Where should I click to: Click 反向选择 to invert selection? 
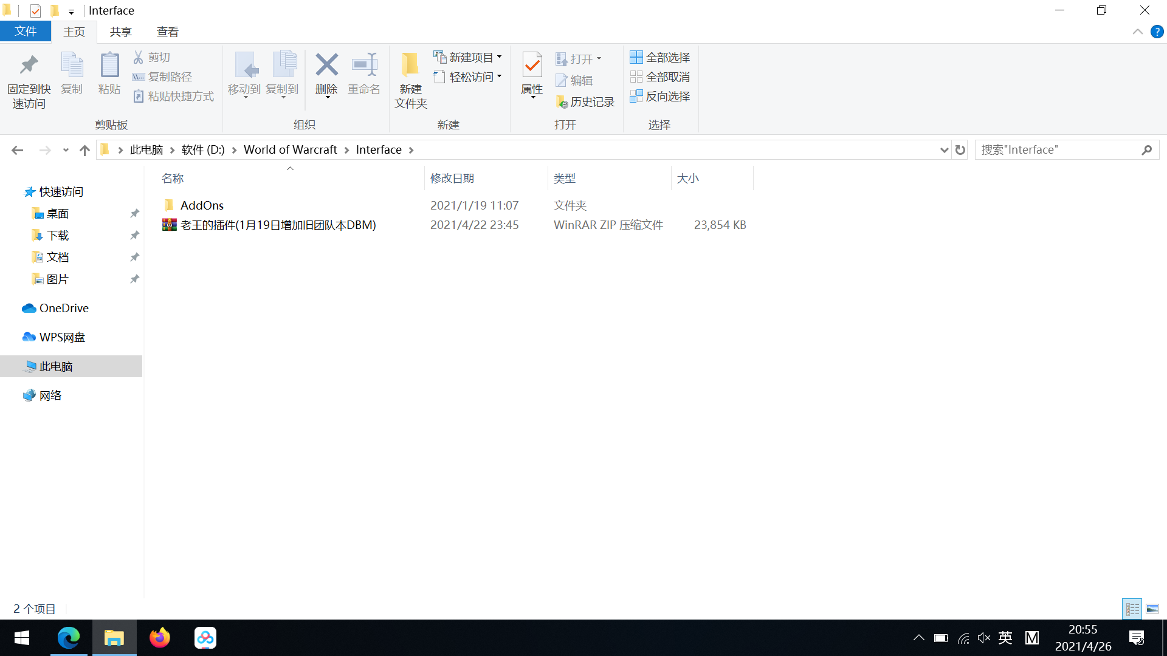click(660, 97)
